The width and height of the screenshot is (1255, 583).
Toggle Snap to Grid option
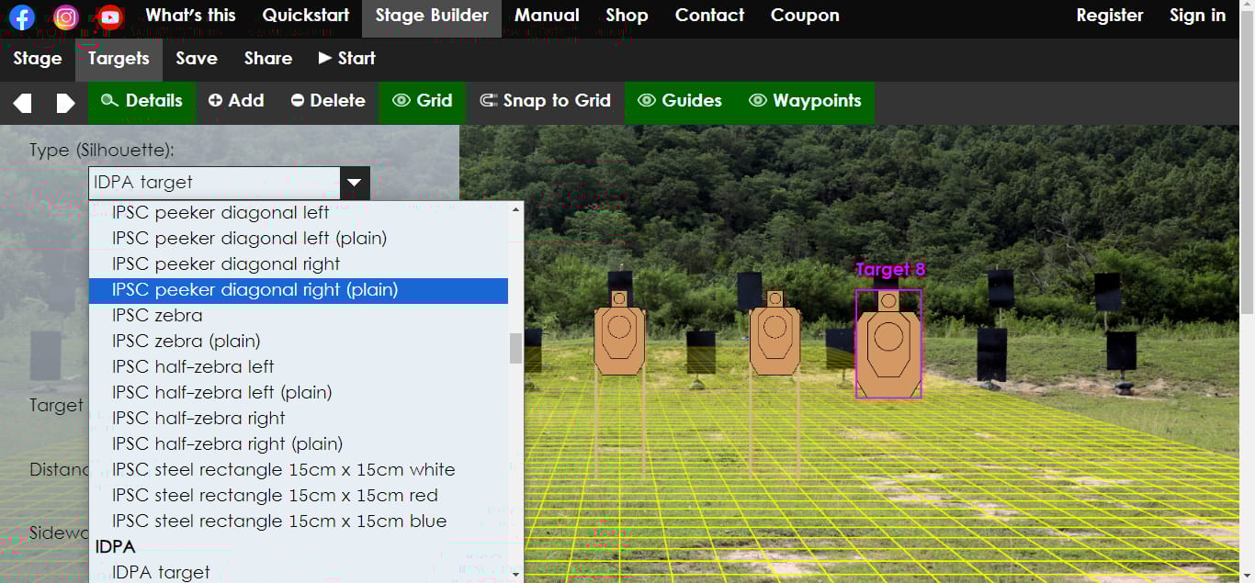click(546, 101)
